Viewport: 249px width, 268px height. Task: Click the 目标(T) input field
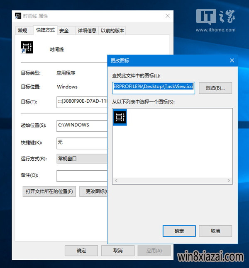(82, 102)
